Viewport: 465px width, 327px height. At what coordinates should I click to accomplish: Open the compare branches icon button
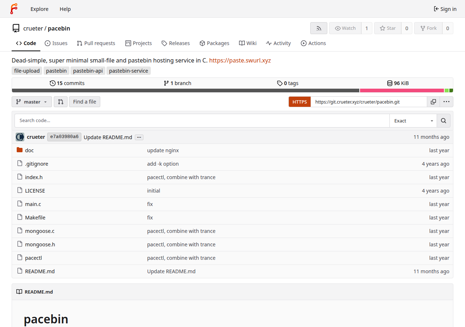pos(61,102)
